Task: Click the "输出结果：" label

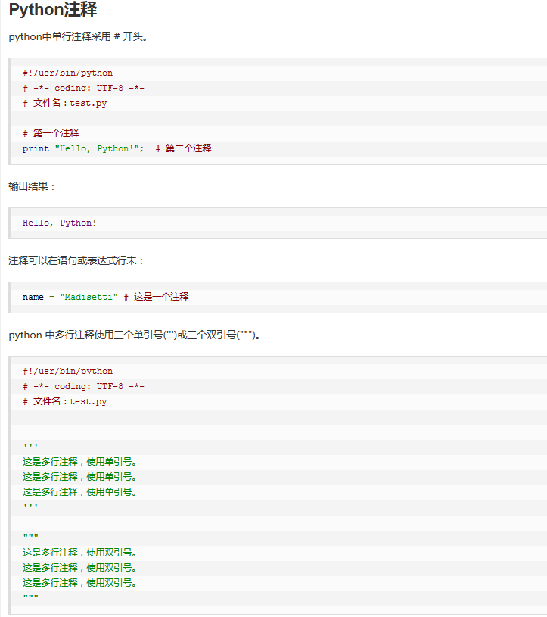Action: pos(33,186)
